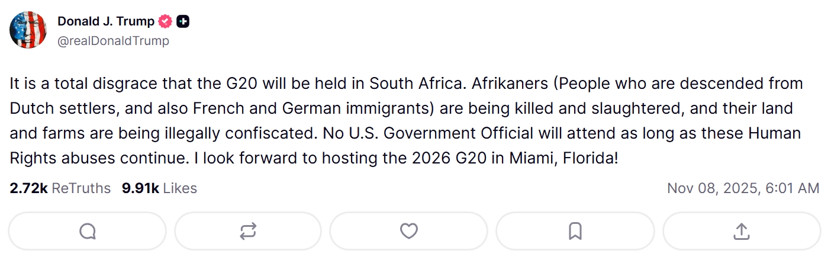
Task: Click the Nov 08, 2025 timestamp
Action: click(x=743, y=188)
